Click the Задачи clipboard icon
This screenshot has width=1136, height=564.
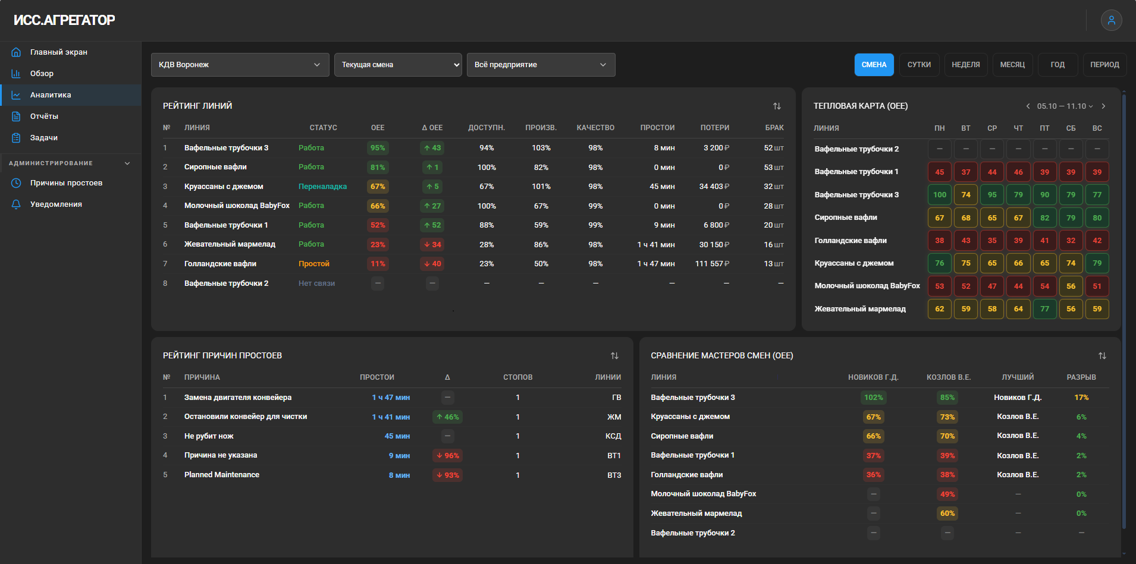[x=16, y=138]
